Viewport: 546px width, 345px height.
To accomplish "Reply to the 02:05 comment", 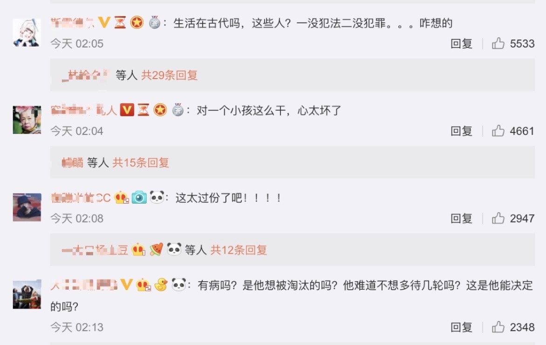I will click(x=461, y=43).
